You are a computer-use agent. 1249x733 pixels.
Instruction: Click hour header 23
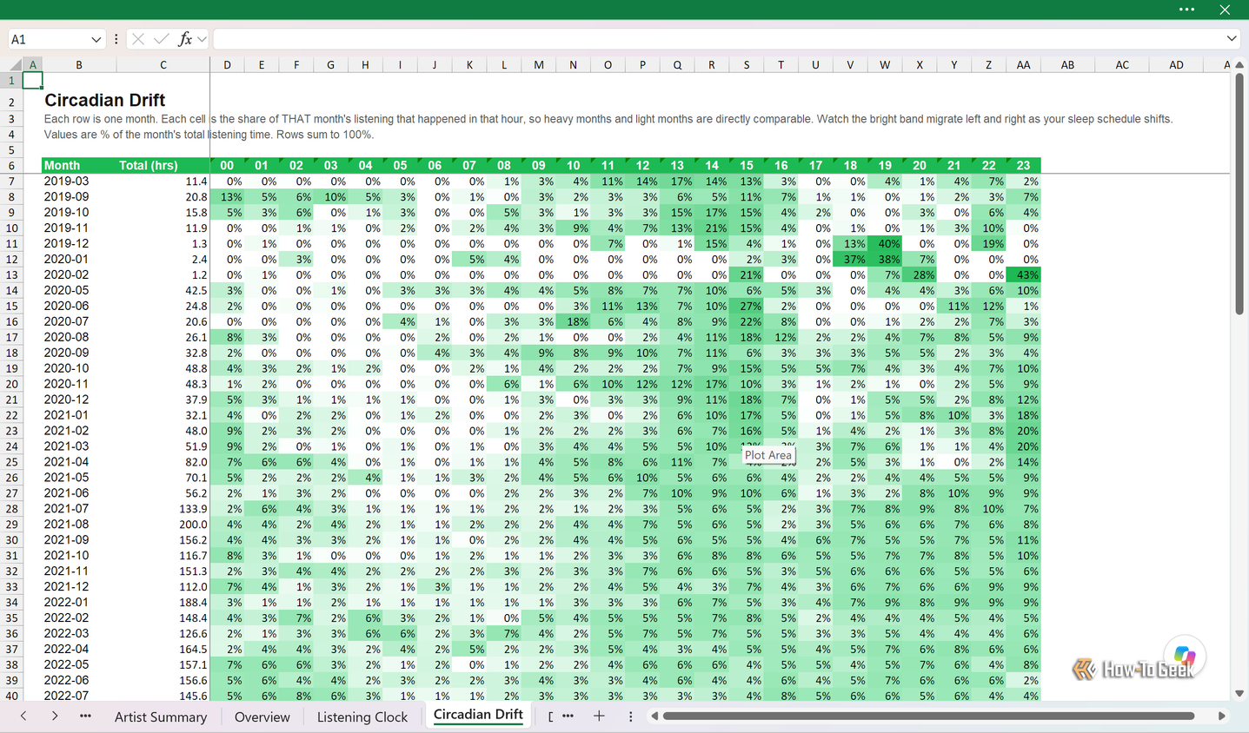[x=1023, y=165]
